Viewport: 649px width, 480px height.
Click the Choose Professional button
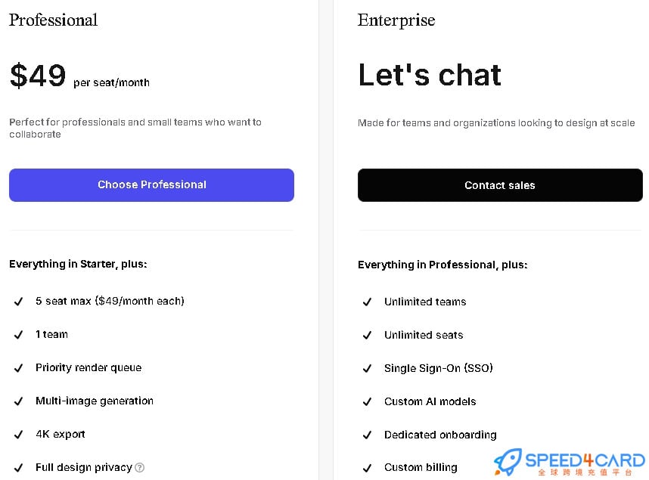(x=151, y=185)
